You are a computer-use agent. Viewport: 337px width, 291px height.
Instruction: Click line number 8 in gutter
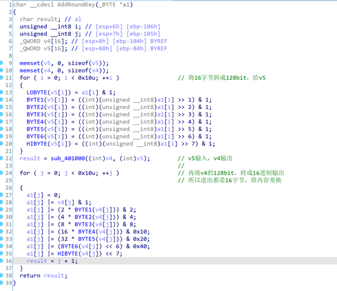[x=10, y=56]
